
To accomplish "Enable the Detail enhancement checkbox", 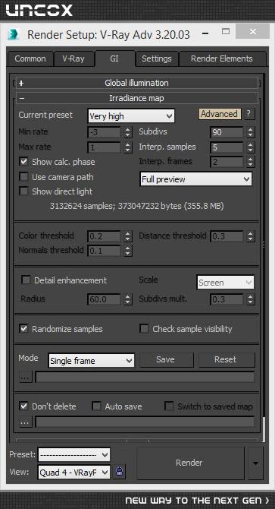I will [26, 280].
